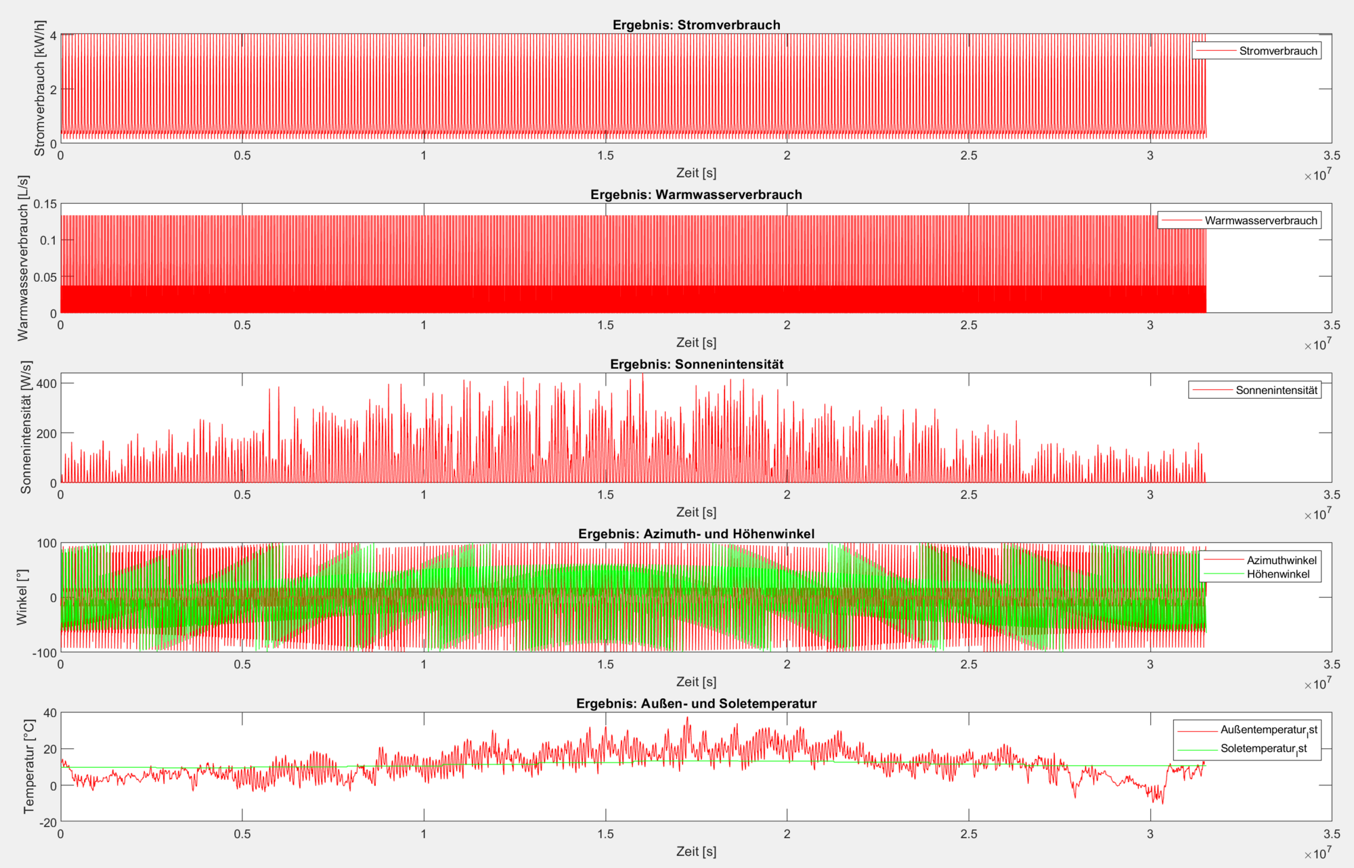Click the Stromverbrauch legend entry

1277,51
